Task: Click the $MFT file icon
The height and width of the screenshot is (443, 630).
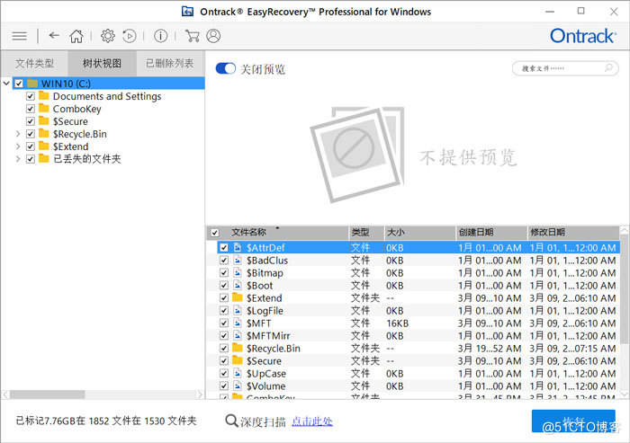Action: [x=238, y=323]
